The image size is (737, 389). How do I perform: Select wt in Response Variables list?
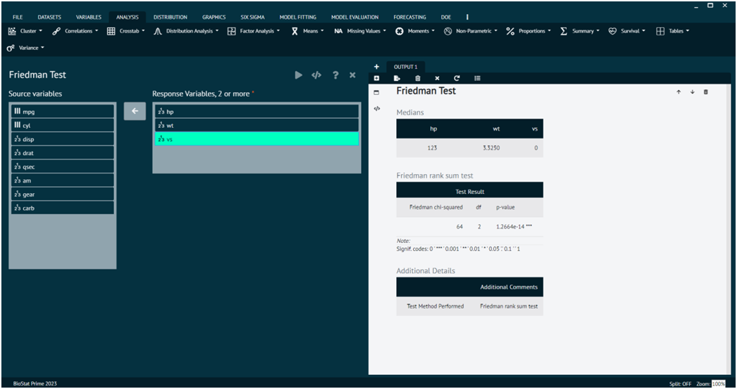coord(256,126)
